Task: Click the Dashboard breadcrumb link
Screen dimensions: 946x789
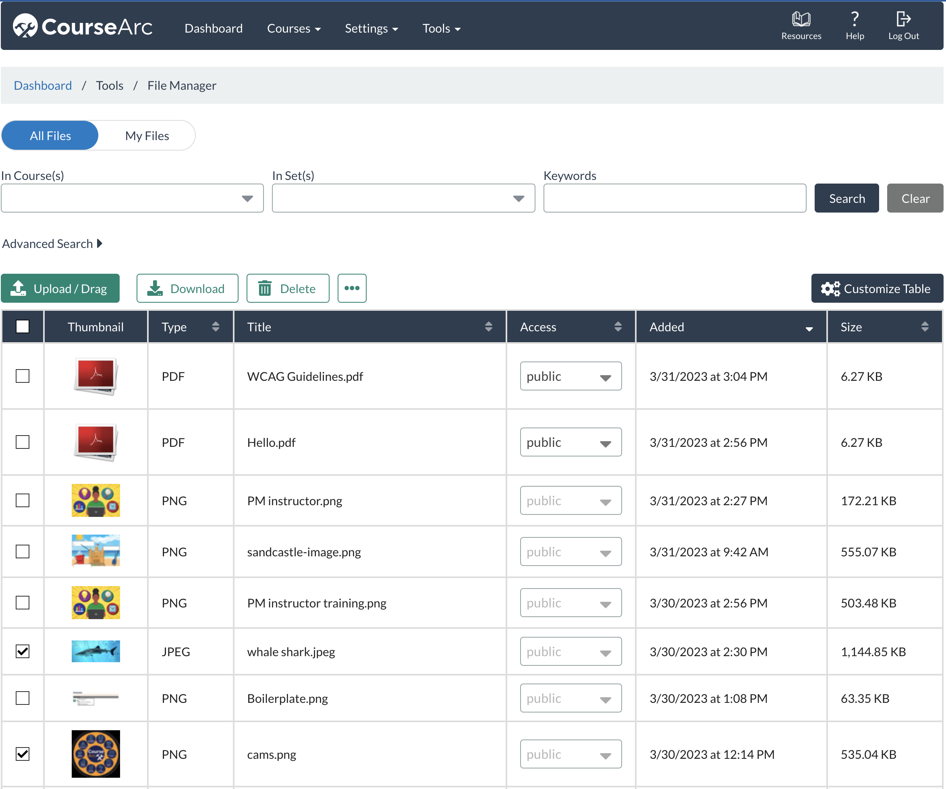Action: tap(43, 85)
